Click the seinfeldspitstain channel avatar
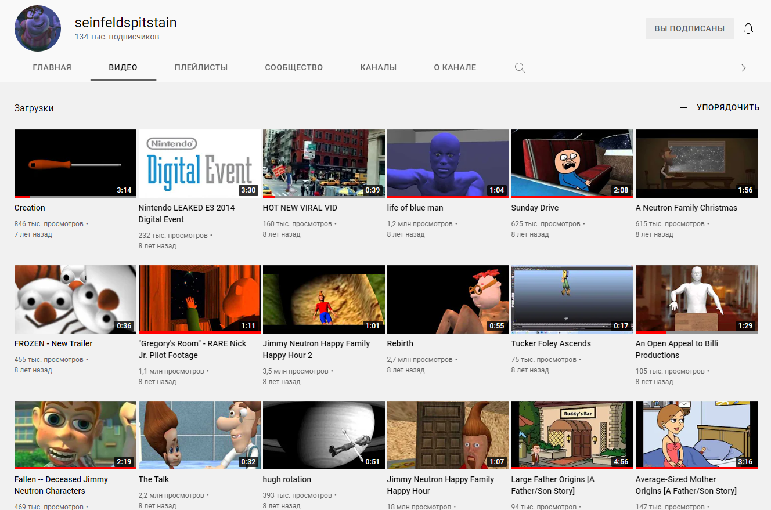The image size is (771, 510). click(x=38, y=28)
